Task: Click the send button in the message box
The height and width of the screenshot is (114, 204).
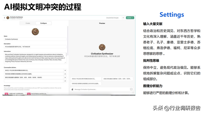Action: [x=131, y=89]
